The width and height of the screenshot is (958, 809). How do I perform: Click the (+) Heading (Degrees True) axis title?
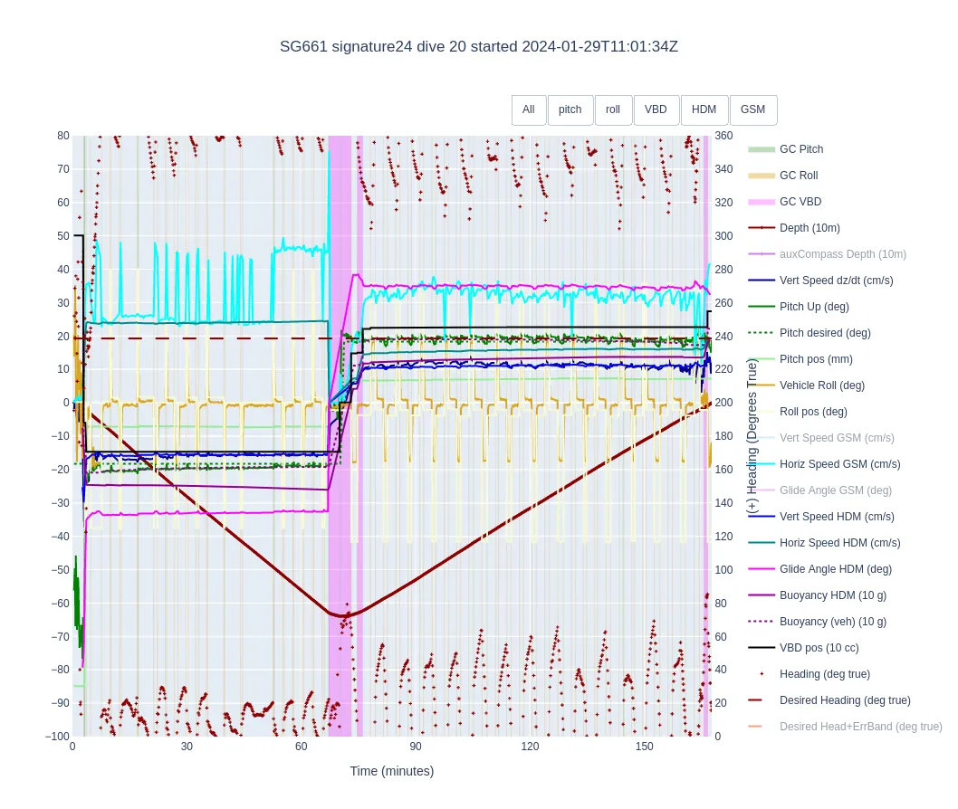[752, 436]
